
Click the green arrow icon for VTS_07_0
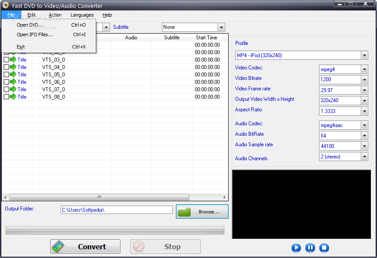13,89
